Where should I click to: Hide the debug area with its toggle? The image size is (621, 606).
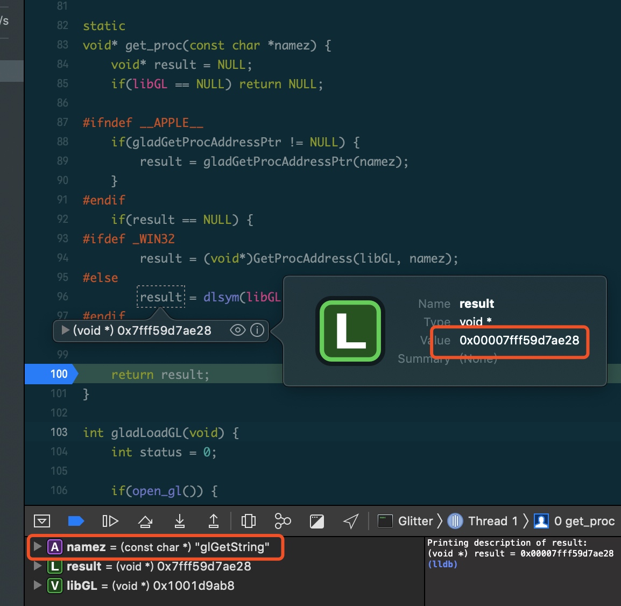pos(42,521)
